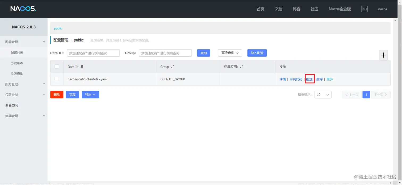Screen dimensions: 402x185
Task: Open 文档 in the top navigation
Action: (x=278, y=9)
